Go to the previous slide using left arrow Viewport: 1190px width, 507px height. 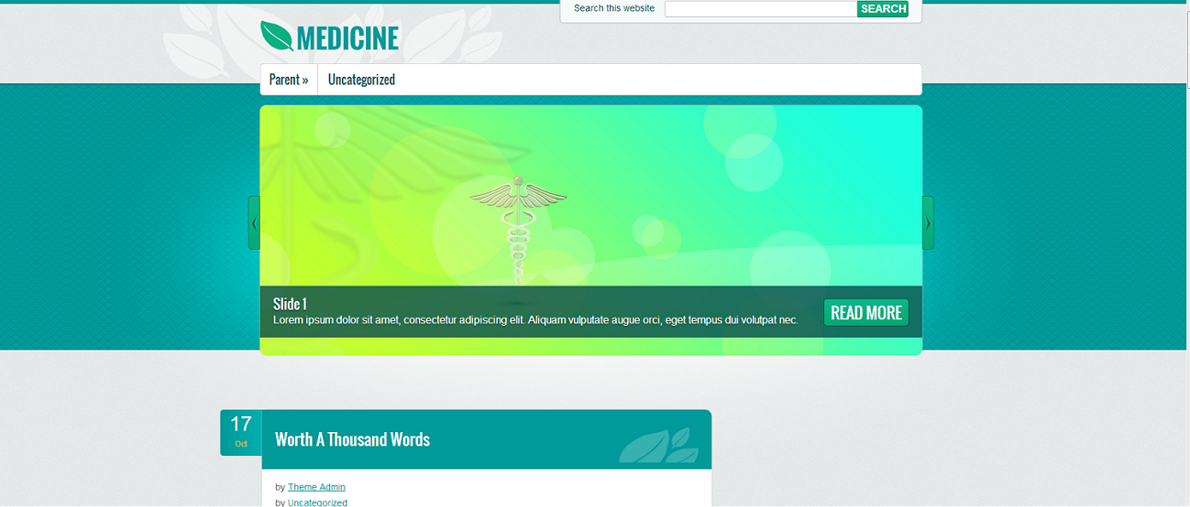[x=254, y=222]
